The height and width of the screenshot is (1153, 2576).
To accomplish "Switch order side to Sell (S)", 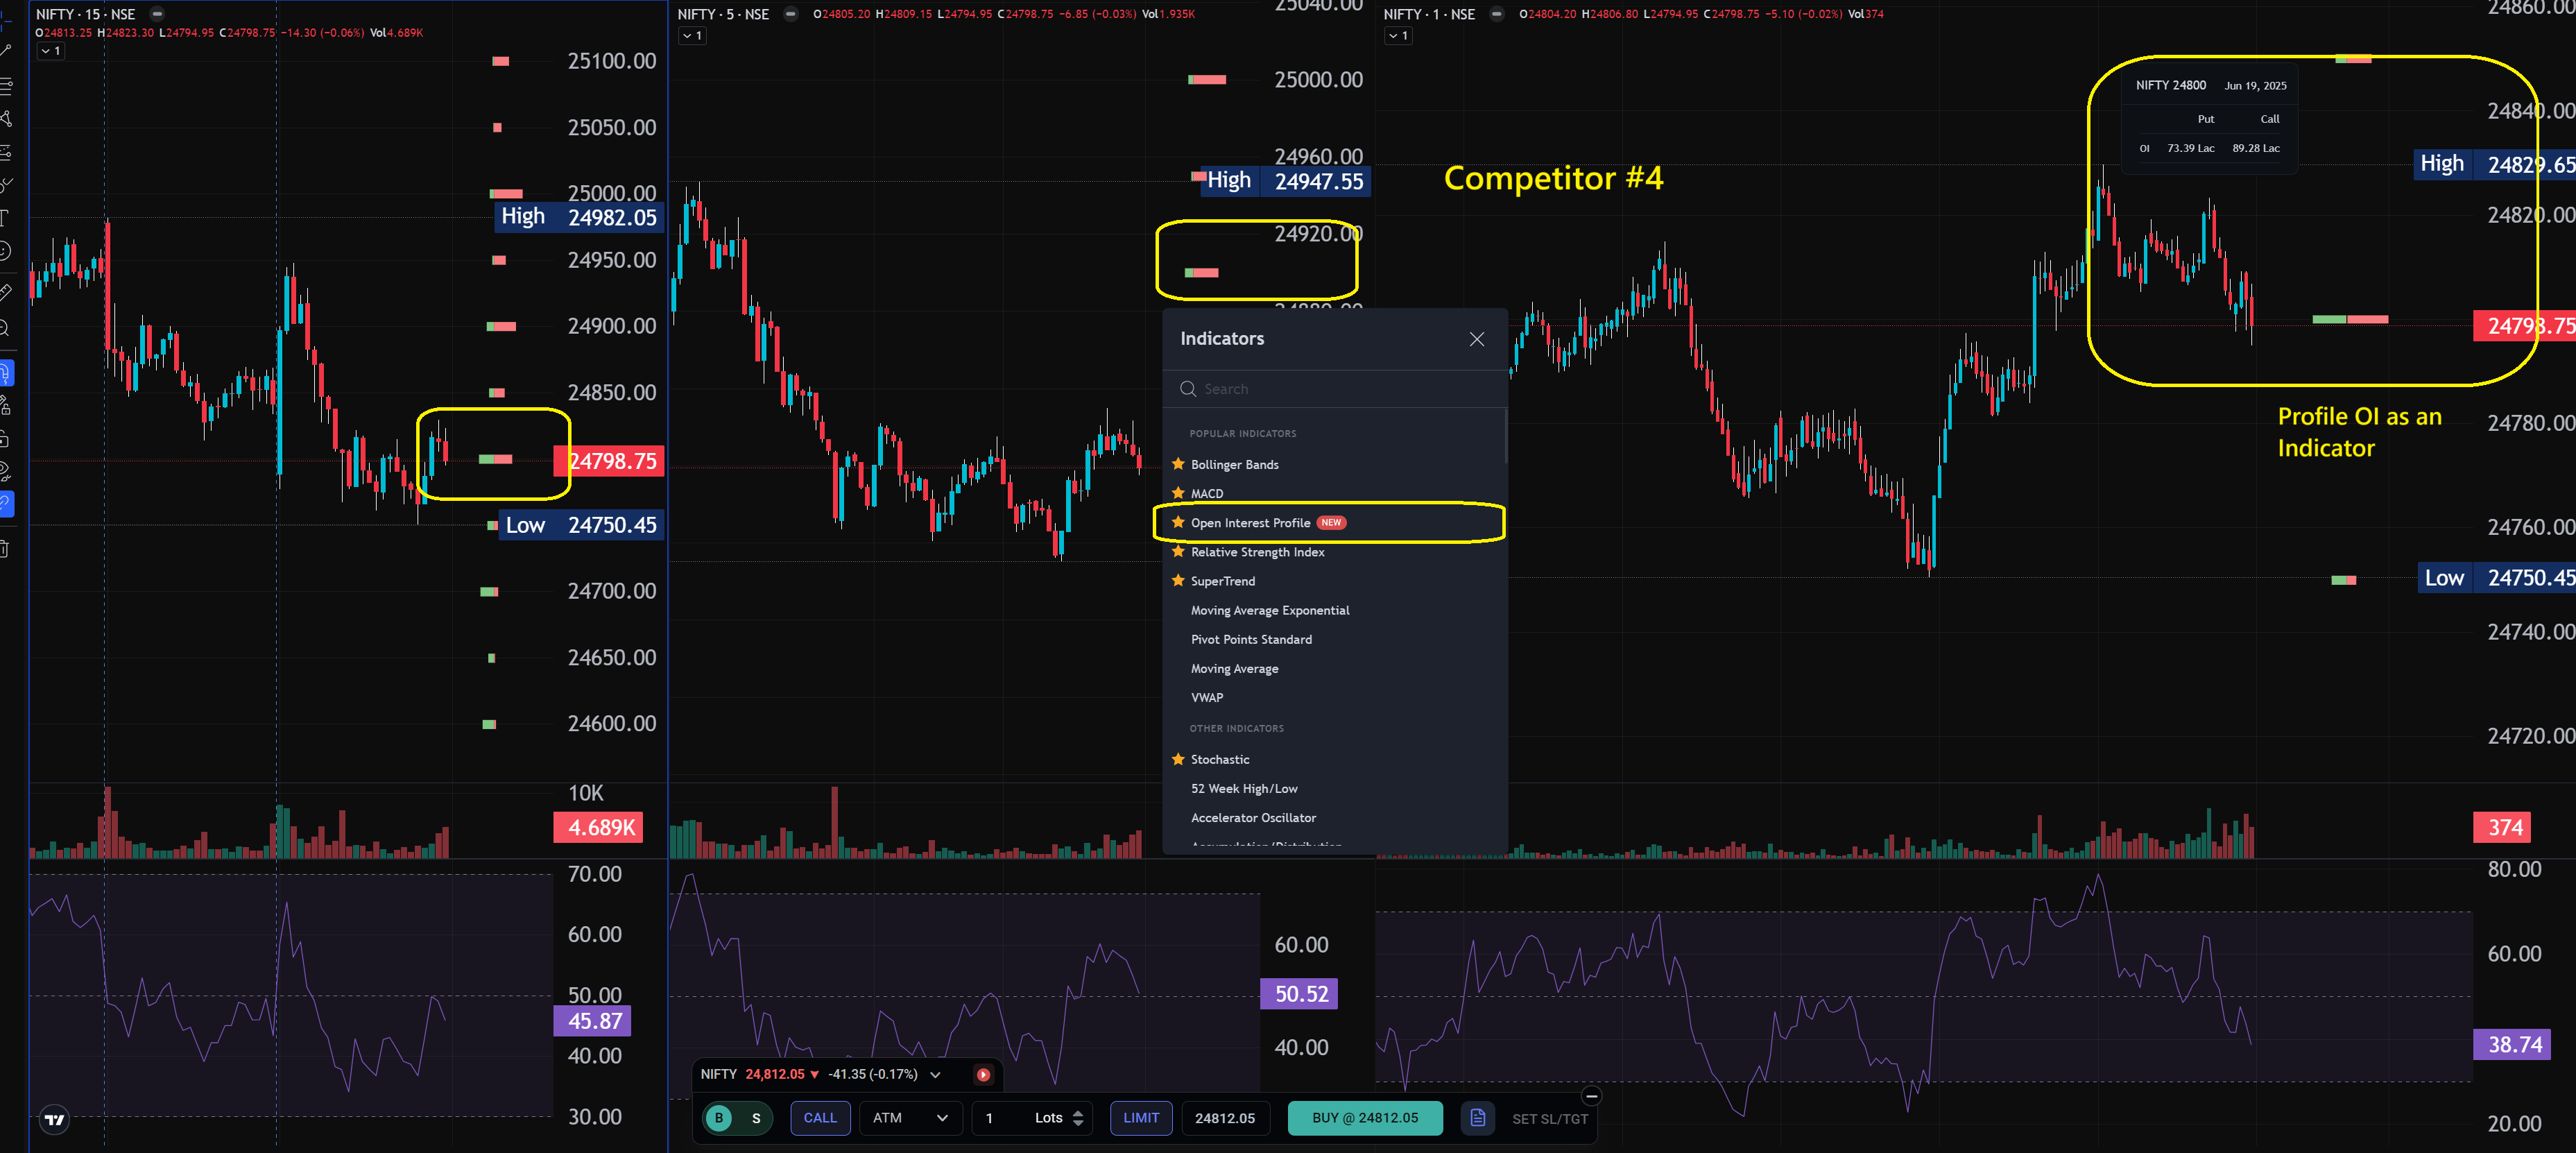I will pyautogui.click(x=756, y=1118).
